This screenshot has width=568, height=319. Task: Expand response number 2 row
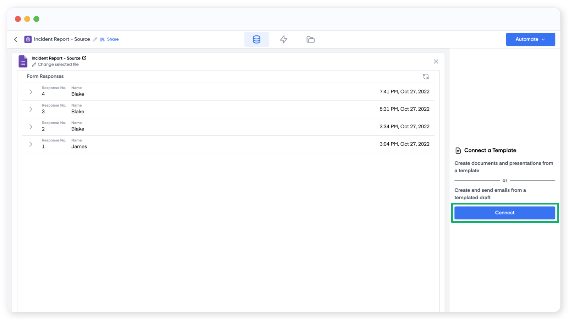tap(31, 127)
